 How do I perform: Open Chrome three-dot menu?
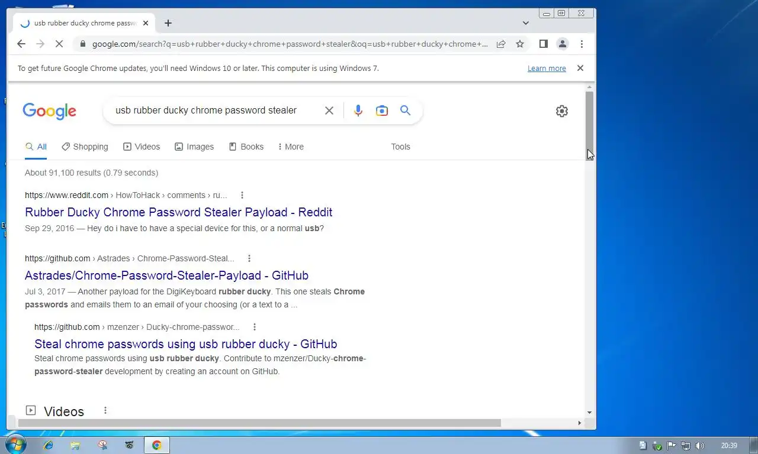click(582, 44)
